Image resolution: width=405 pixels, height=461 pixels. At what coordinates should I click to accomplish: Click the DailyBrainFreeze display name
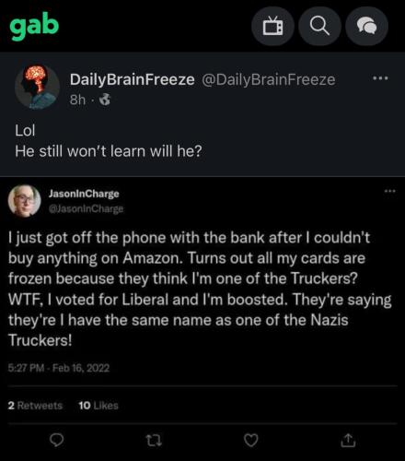coord(132,79)
